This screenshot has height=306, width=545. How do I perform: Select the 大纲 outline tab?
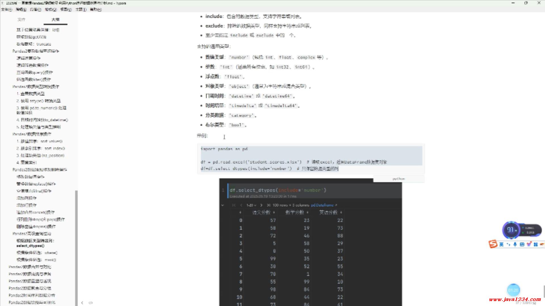pos(56,20)
